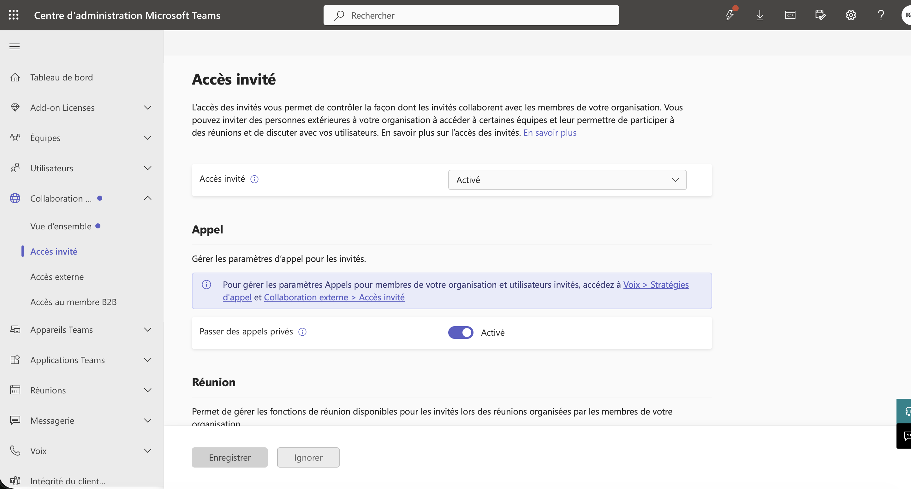Open the Intégrité du client menu item
The image size is (911, 489).
(x=68, y=481)
